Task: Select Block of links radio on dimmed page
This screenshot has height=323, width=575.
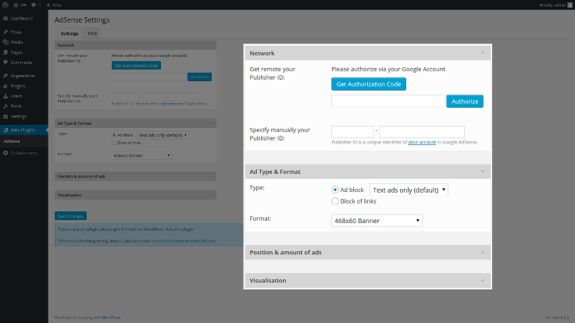Action: point(114,143)
